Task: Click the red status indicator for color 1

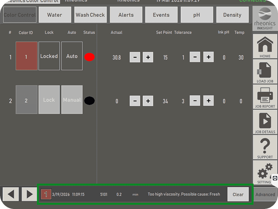Action: point(90,57)
